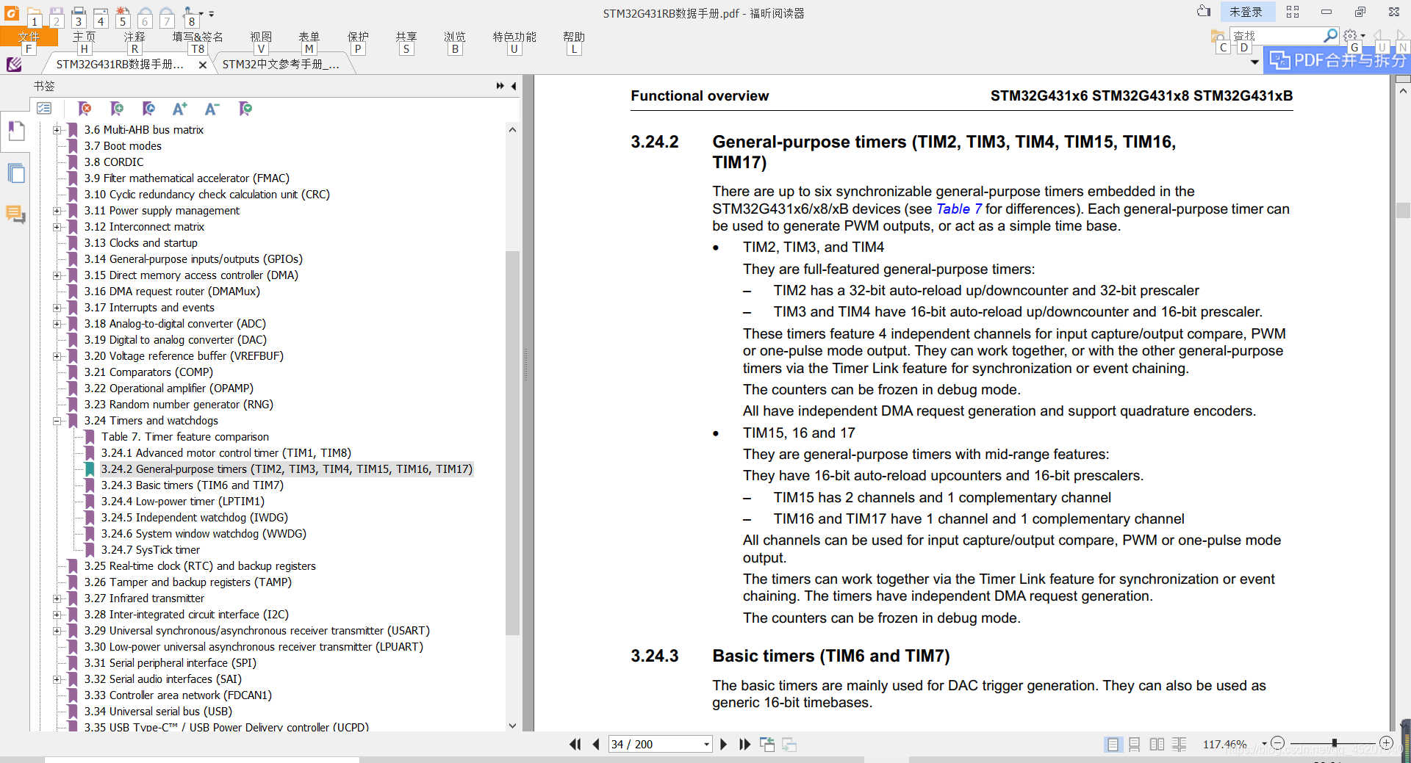Click the thumbs-up feedback icon in title bar
The height and width of the screenshot is (763, 1411).
coord(1204,11)
